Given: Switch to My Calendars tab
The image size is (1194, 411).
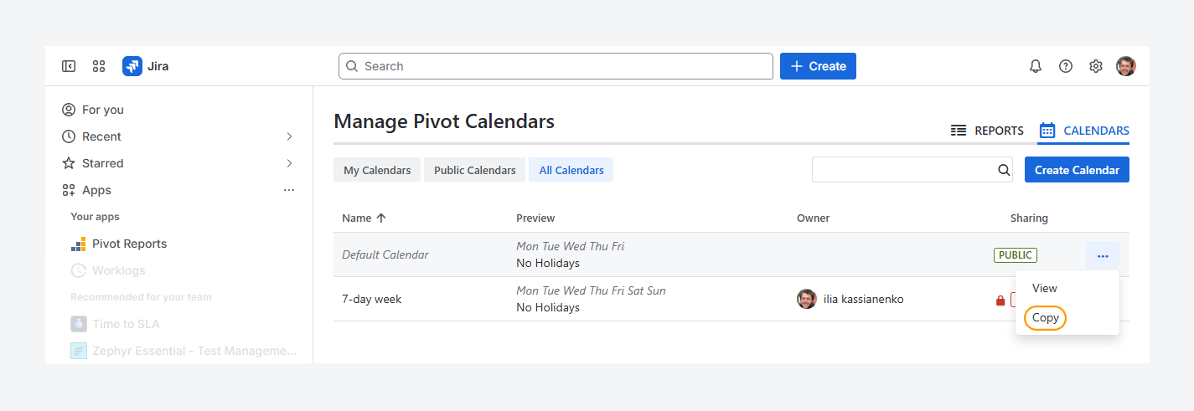Looking at the screenshot, I should pyautogui.click(x=377, y=170).
